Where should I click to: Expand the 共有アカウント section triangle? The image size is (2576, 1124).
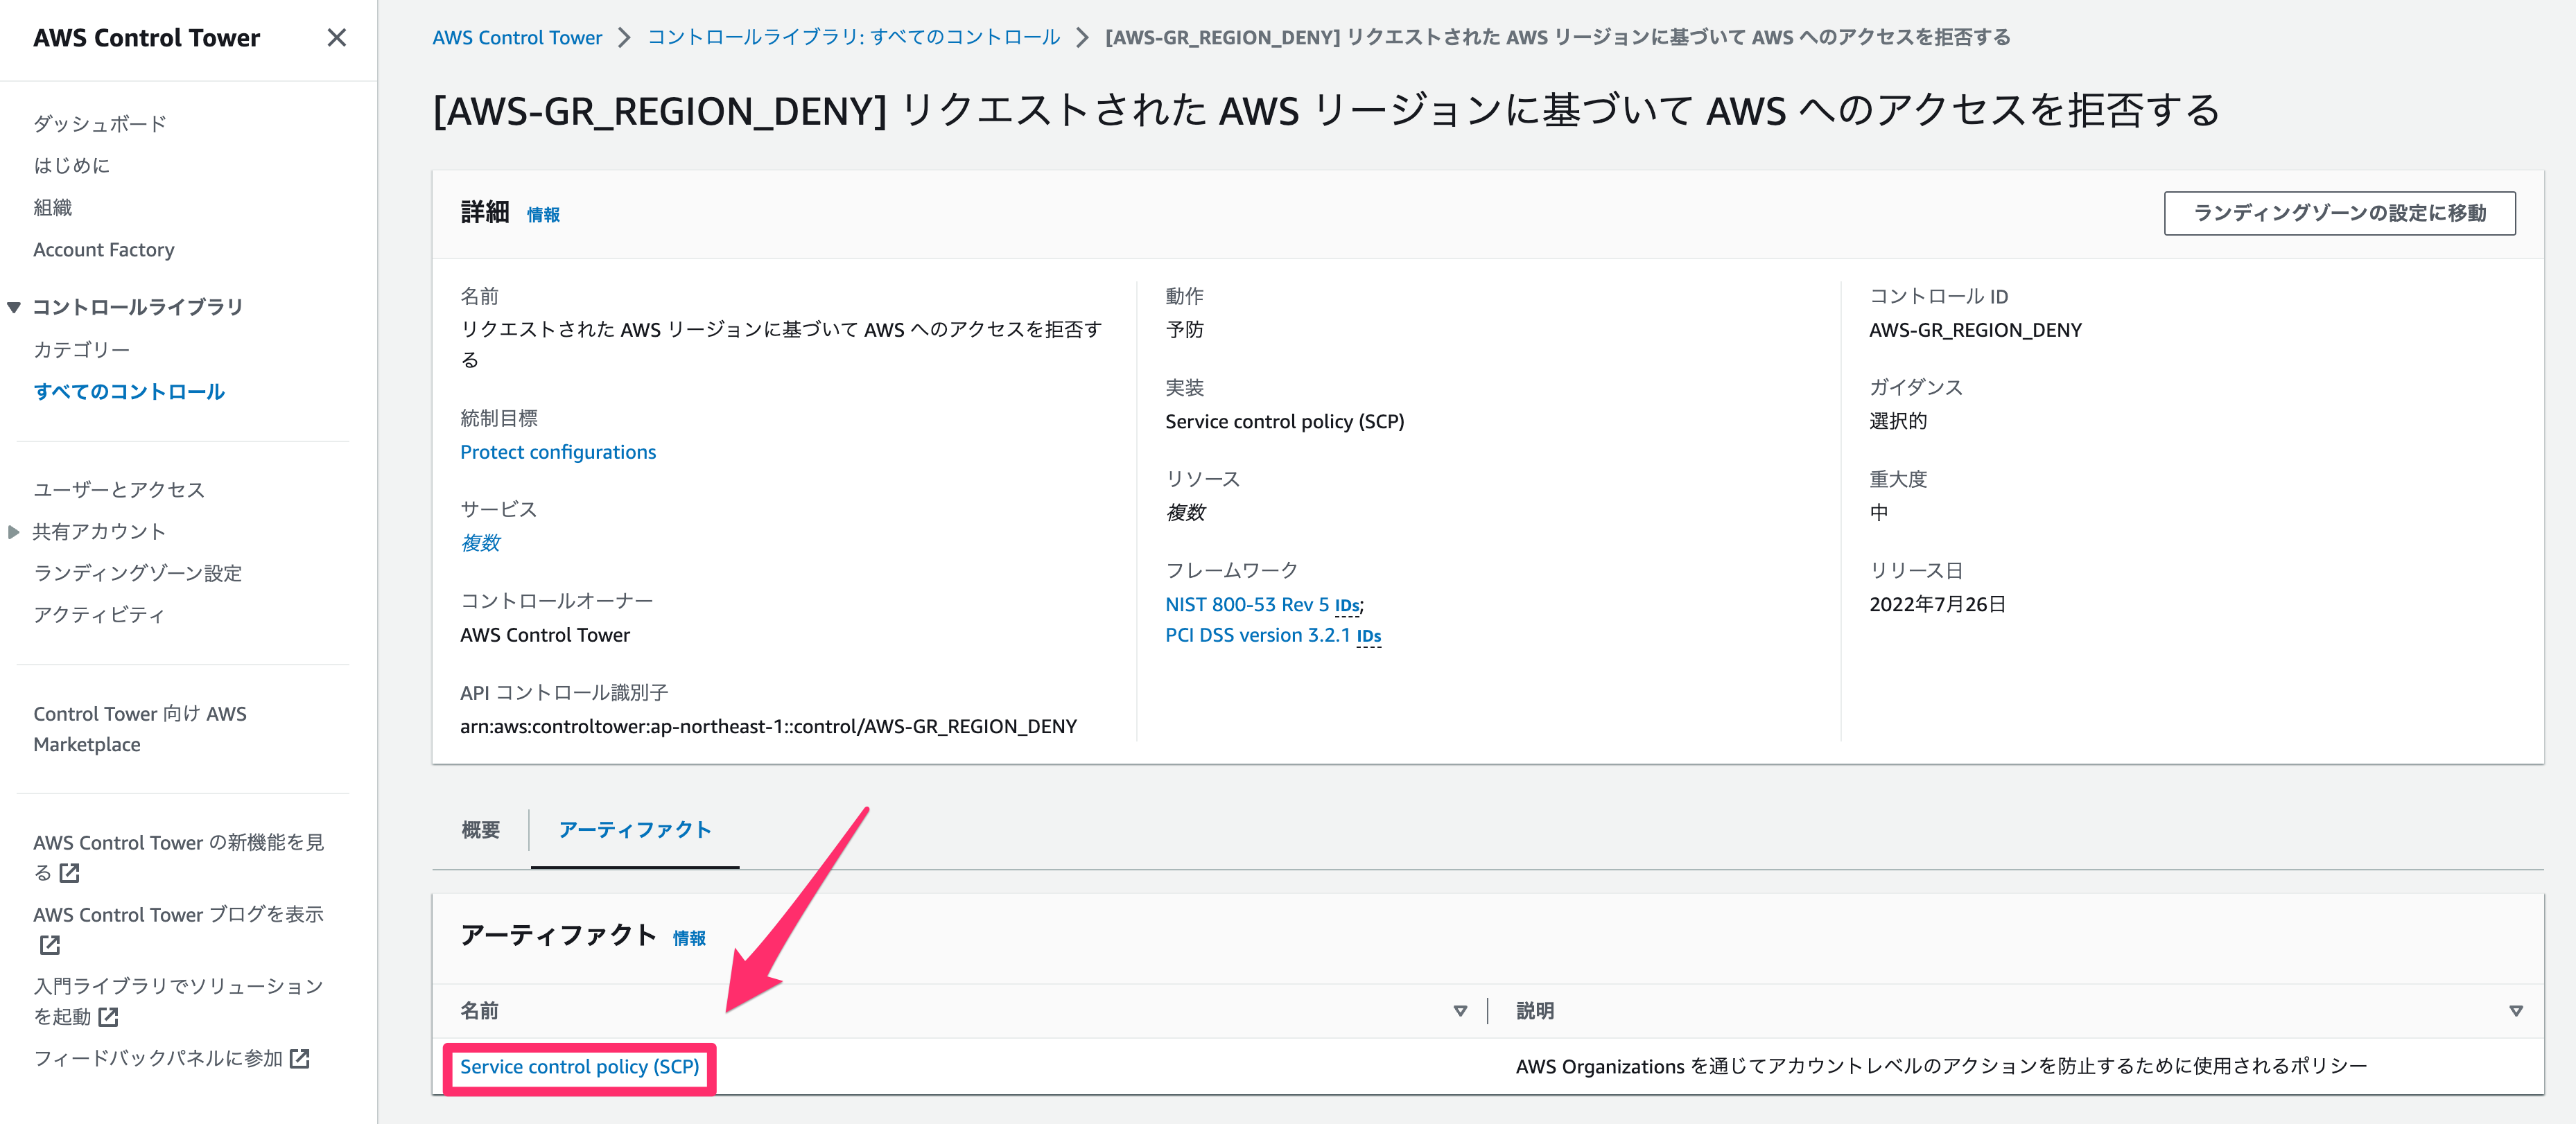(x=14, y=532)
